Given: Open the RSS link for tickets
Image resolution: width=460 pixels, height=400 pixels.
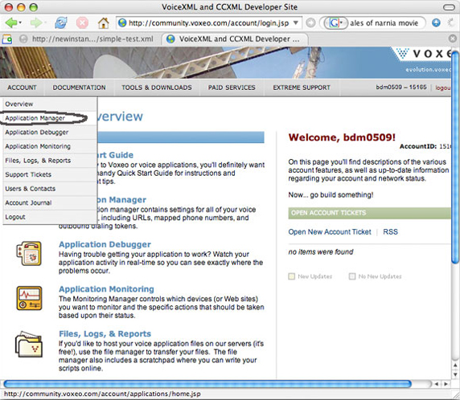Looking at the screenshot, I should pos(390,232).
